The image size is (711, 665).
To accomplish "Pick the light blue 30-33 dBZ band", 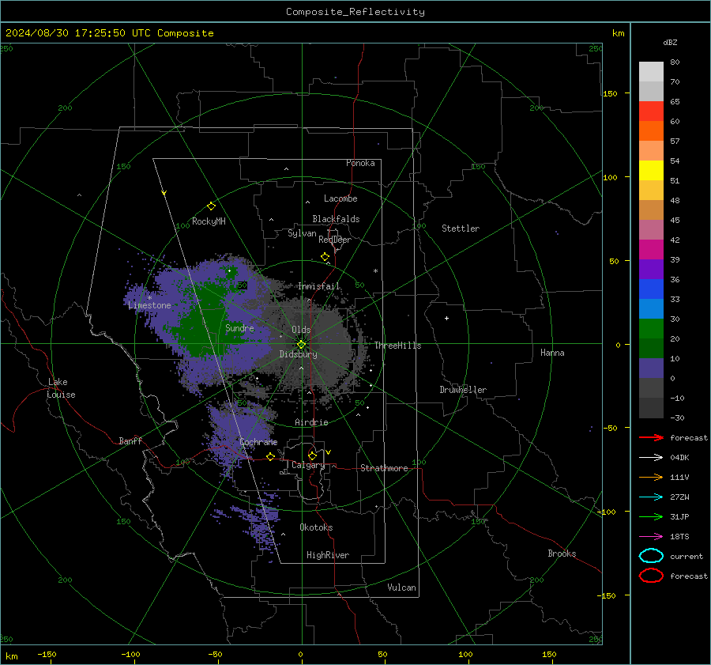I will (x=651, y=308).
